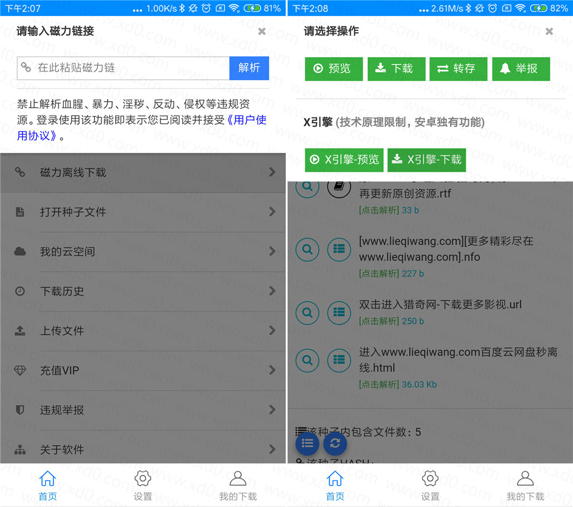
Task: Select file name 双击进入猎奇网-下载更多影视.url
Action: pyautogui.click(x=440, y=304)
